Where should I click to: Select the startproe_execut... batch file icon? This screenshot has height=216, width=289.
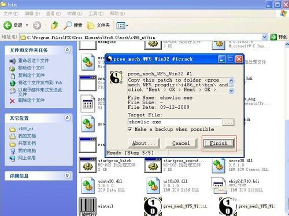pos(153,165)
